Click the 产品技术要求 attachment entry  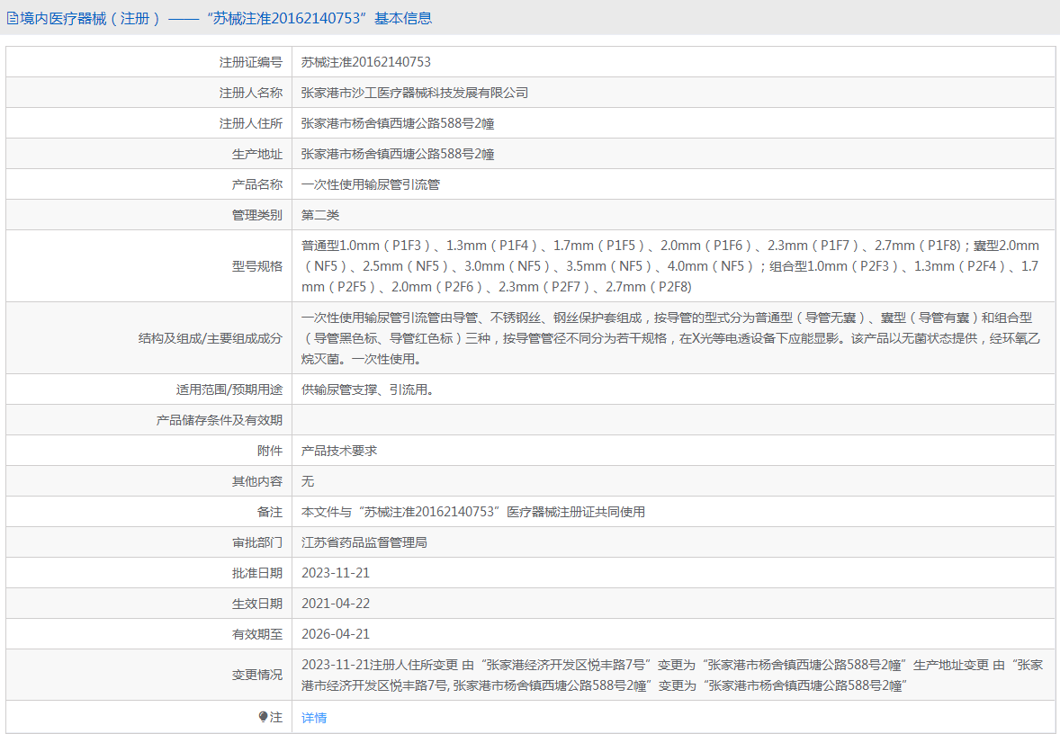click(339, 451)
